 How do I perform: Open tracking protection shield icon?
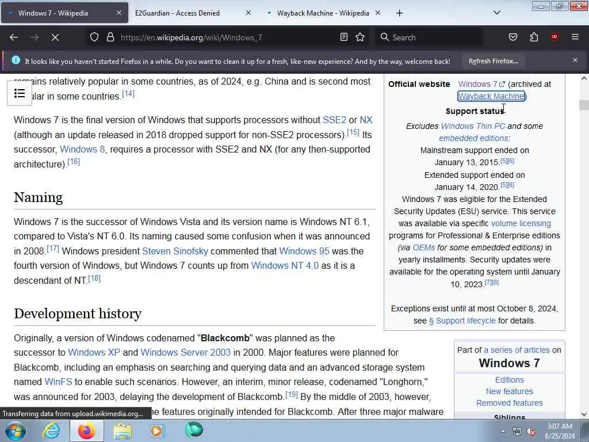[94, 37]
